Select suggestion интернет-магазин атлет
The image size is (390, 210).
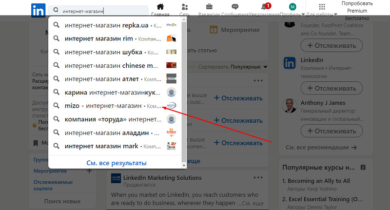coord(115,79)
